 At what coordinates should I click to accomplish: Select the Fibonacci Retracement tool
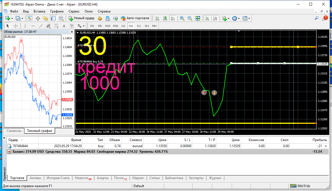tap(56, 26)
